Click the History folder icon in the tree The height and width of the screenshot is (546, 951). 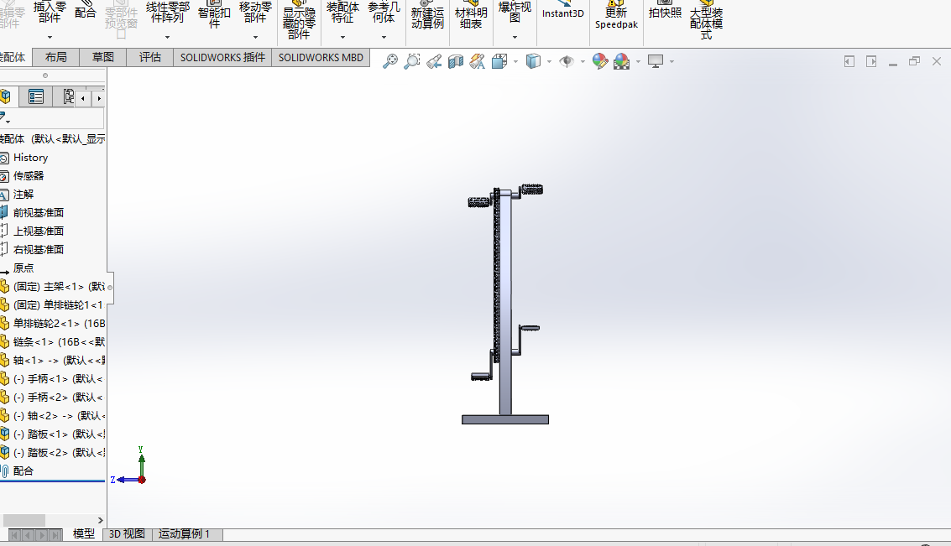pos(3,158)
